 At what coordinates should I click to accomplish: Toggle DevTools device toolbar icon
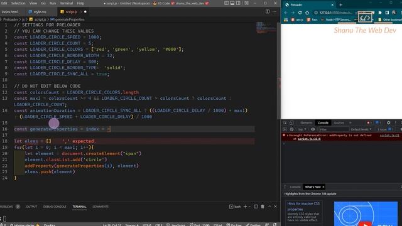[291, 123]
